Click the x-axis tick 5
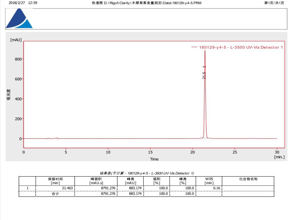The image size is (291, 220). click(x=66, y=152)
